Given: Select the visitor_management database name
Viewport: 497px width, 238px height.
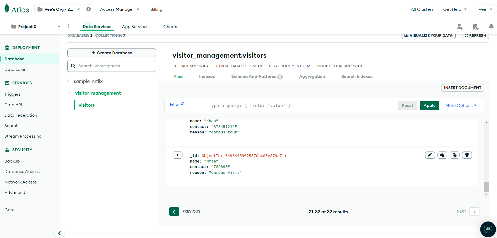Looking at the screenshot, I should tap(98, 93).
